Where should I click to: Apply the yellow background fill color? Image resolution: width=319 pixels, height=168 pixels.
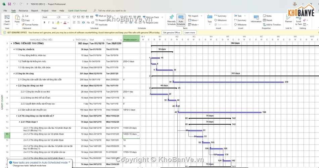(x=58, y=22)
